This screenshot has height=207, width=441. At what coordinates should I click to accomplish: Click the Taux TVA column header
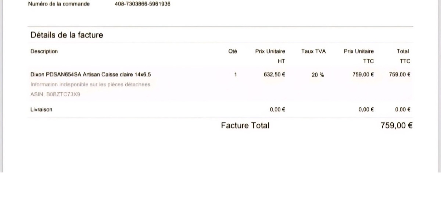313,51
